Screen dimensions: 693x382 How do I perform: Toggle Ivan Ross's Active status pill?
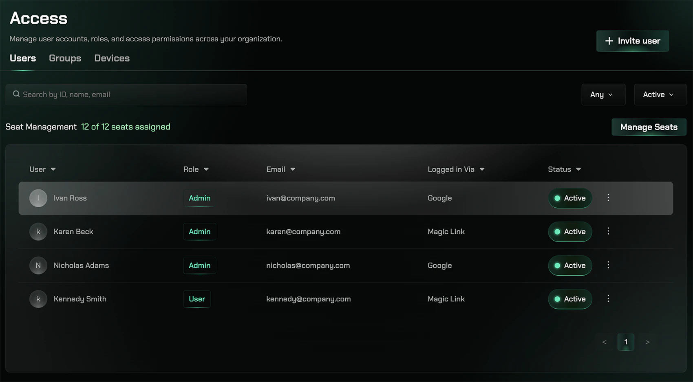click(x=570, y=198)
